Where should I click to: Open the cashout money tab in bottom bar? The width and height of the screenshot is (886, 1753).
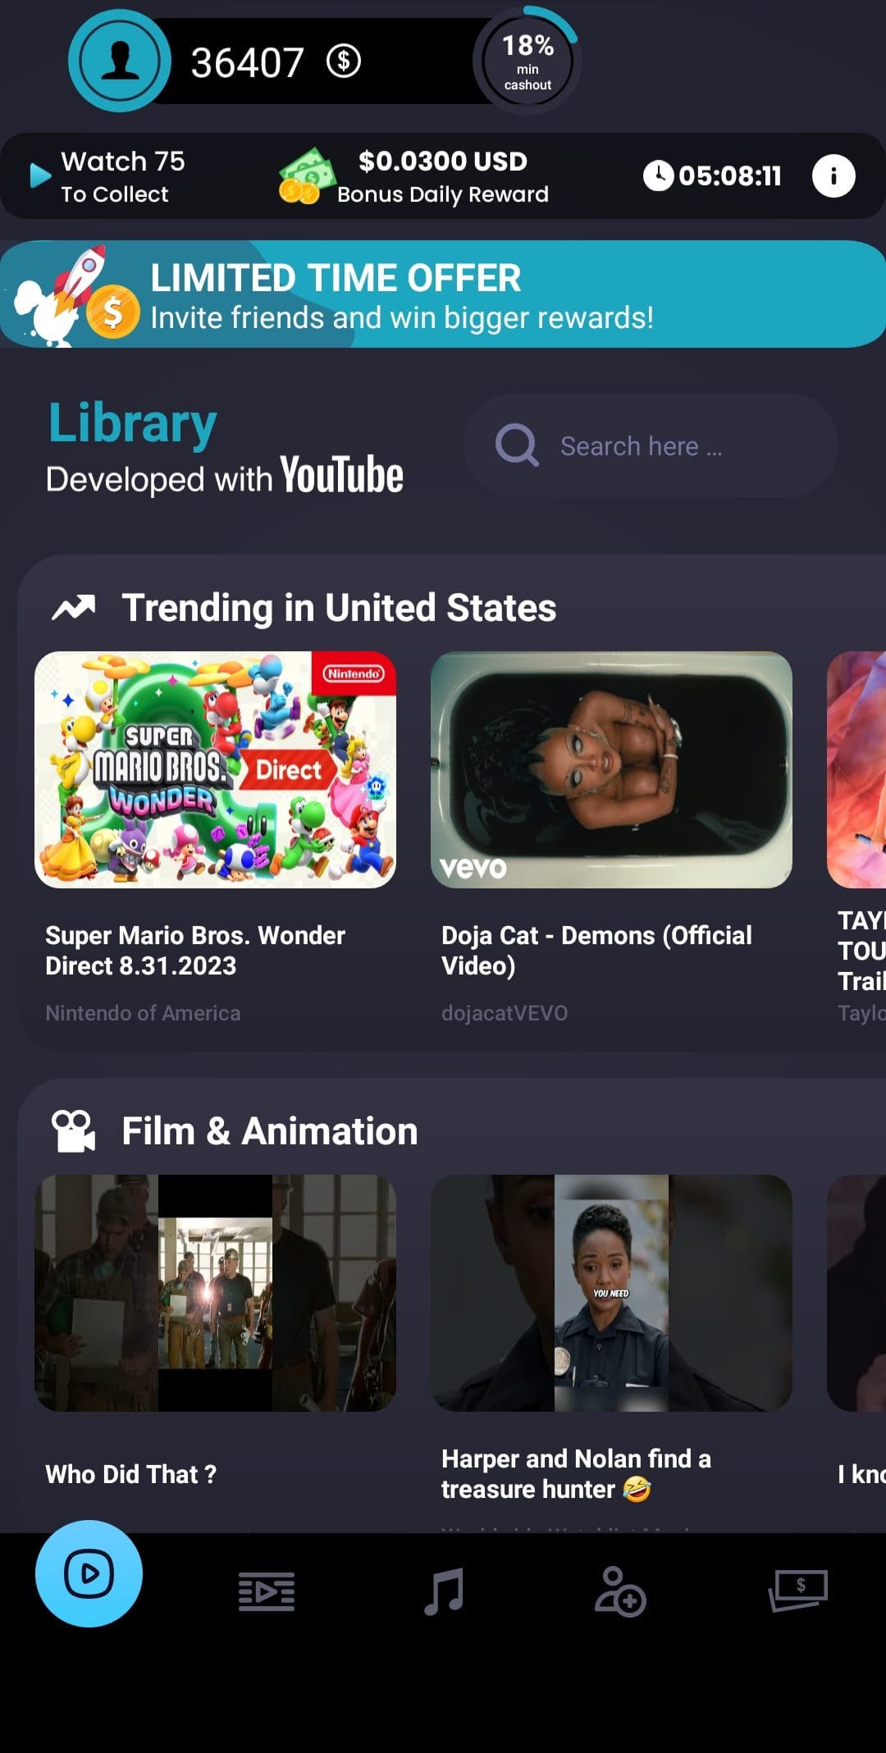click(x=798, y=1591)
